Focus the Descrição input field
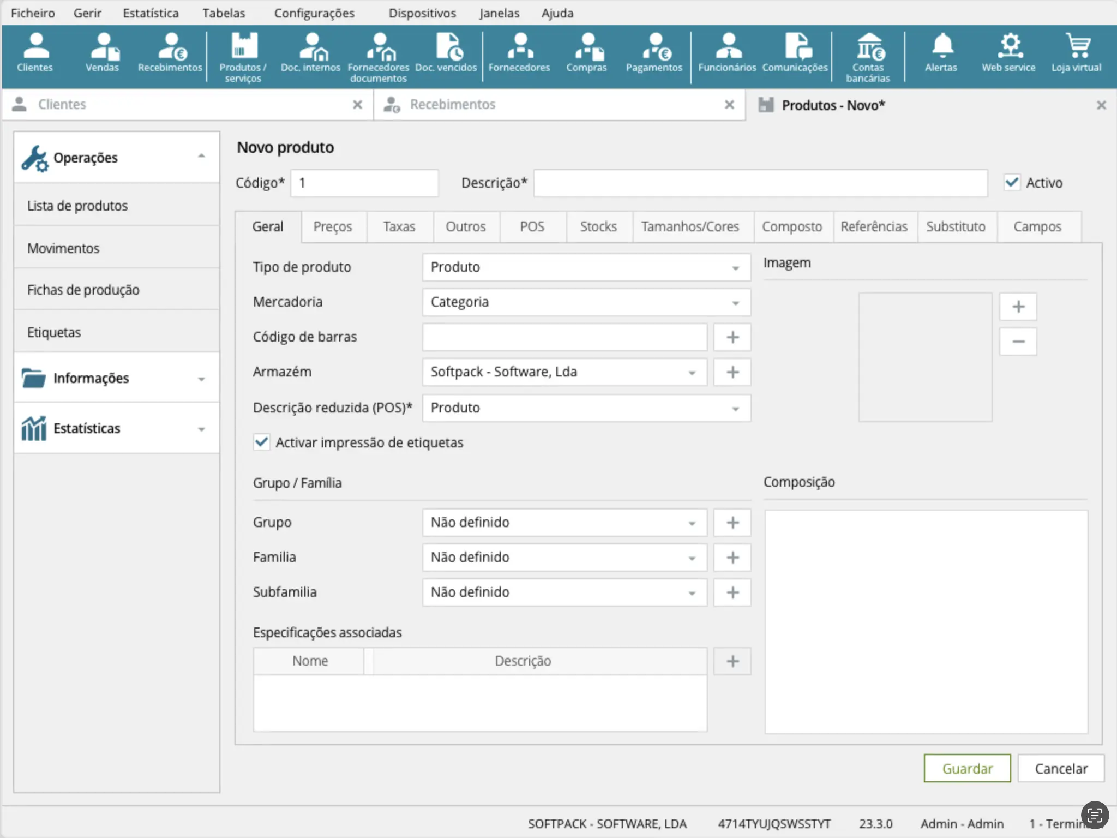Screen dimensions: 1117x838 [x=761, y=183]
